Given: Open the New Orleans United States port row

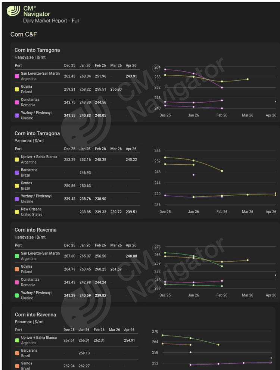Looking at the screenshot, I should tap(31, 212).
